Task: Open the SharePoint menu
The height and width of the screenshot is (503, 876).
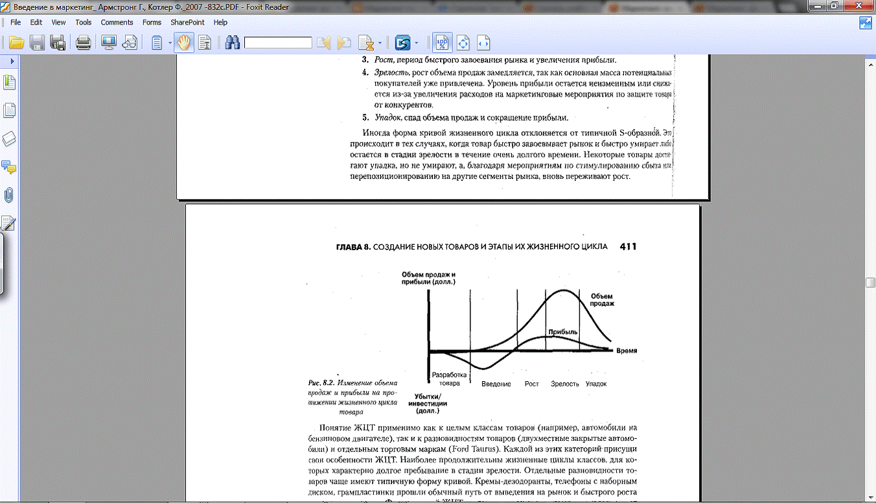Action: point(188,22)
